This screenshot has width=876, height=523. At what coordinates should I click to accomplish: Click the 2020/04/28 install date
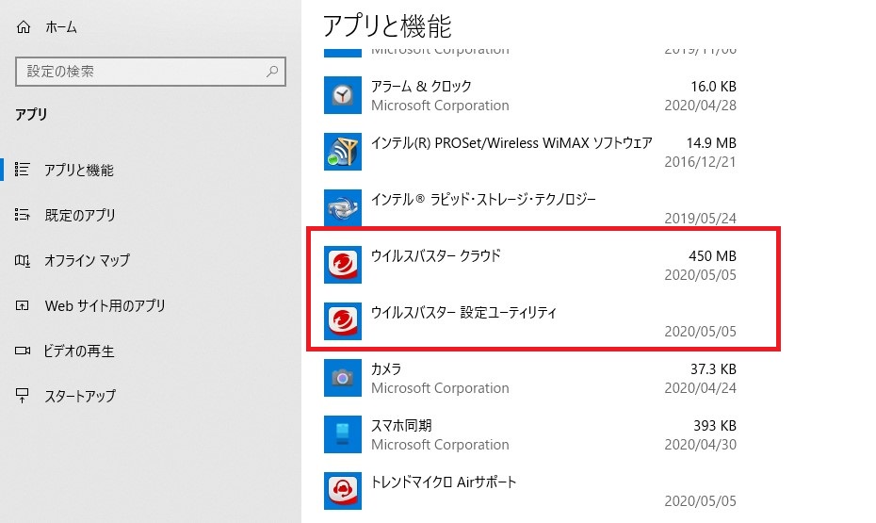coord(701,106)
